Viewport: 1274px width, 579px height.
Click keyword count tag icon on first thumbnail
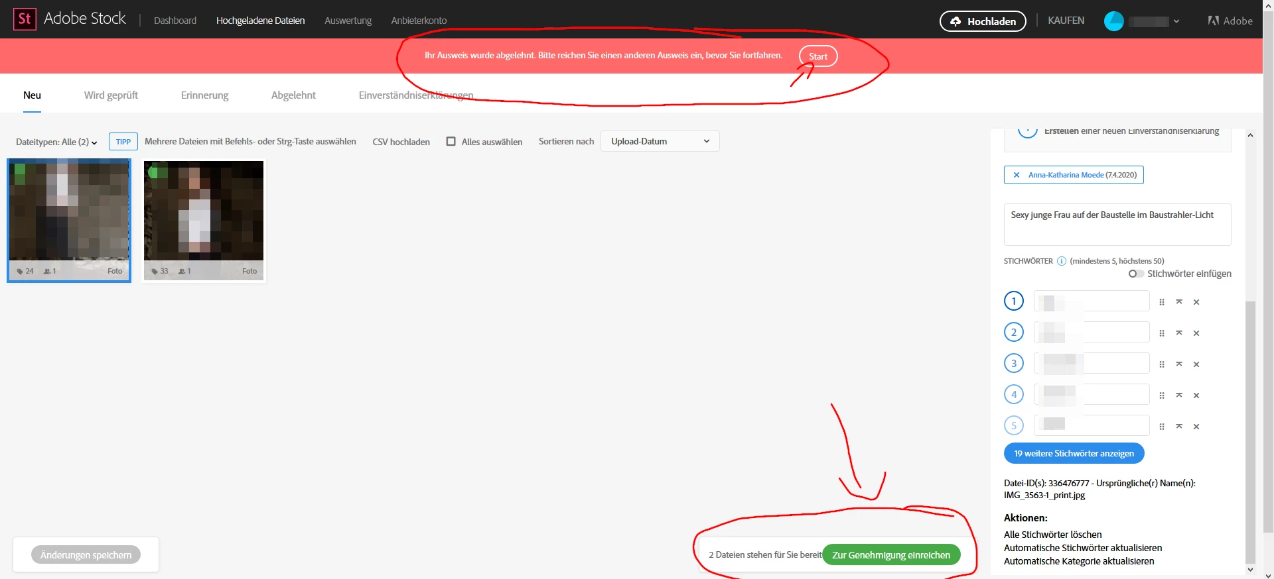coord(20,271)
